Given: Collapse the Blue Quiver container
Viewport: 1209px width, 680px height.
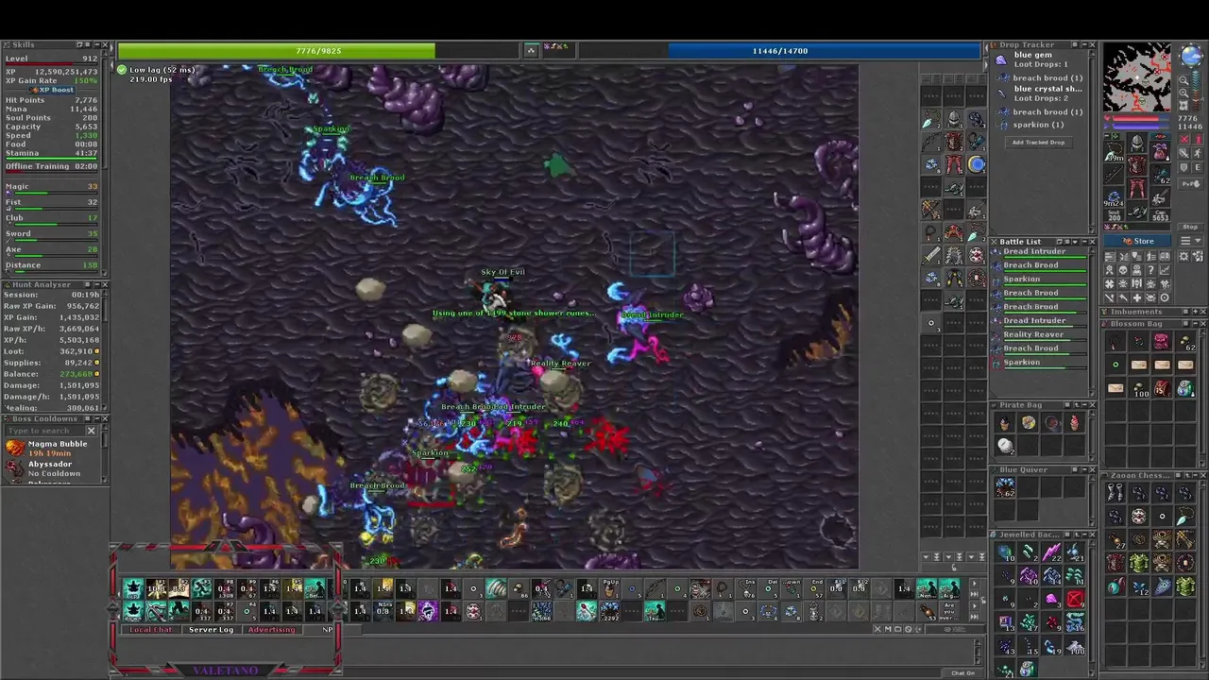Looking at the screenshot, I should [x=1084, y=469].
